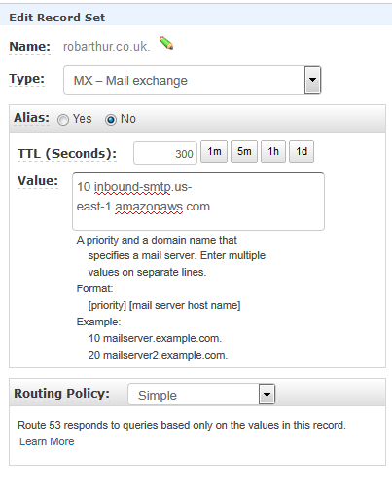
Task: Select the Alias Yes radio button
Action: 63,120
